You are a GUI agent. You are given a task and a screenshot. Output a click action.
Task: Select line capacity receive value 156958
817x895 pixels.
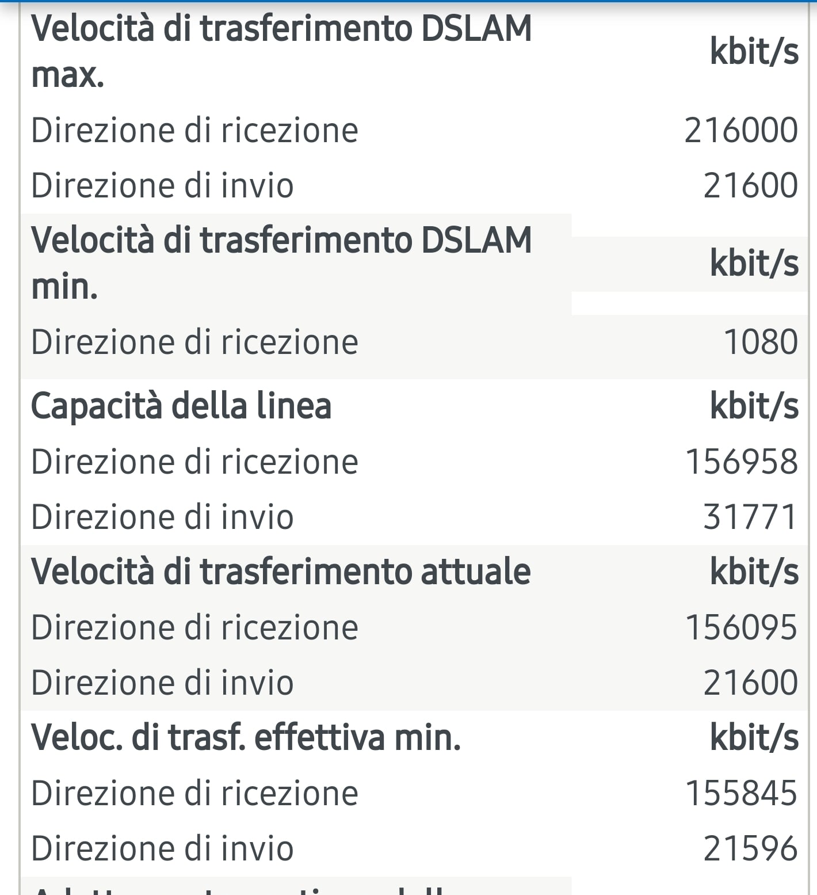pyautogui.click(x=742, y=462)
